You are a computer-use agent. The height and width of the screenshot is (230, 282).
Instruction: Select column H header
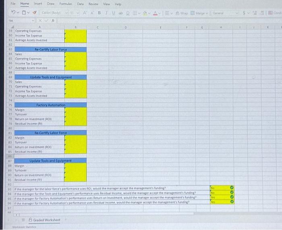coord(221,27)
